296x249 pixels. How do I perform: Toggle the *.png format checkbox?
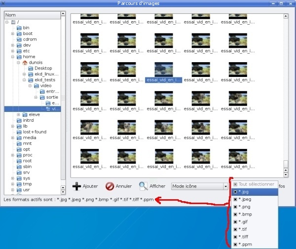click(x=235, y=207)
